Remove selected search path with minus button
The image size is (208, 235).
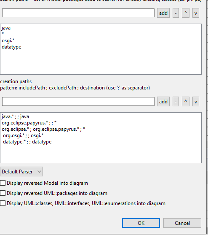176,13
